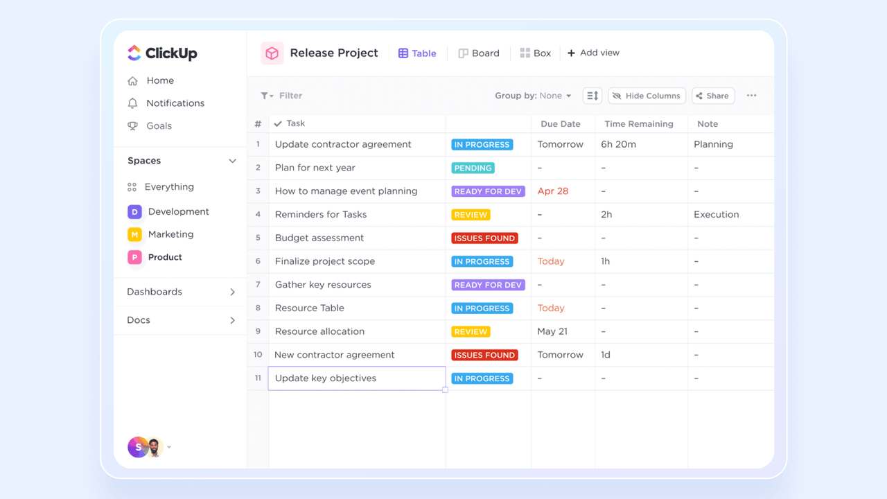
Task: Click ISSUES FOUND badge for New contractor agreement
Action: tap(484, 355)
